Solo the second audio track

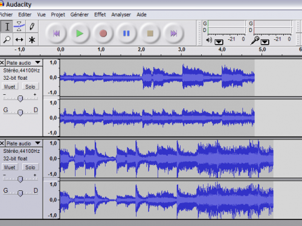pyautogui.click(x=30, y=167)
